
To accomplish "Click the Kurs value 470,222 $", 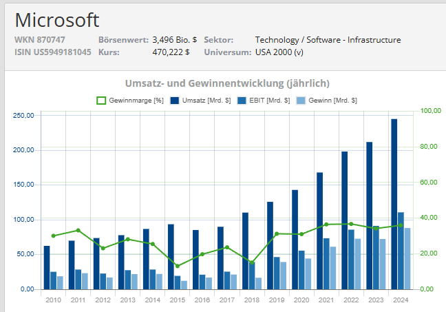I will [171, 52].
